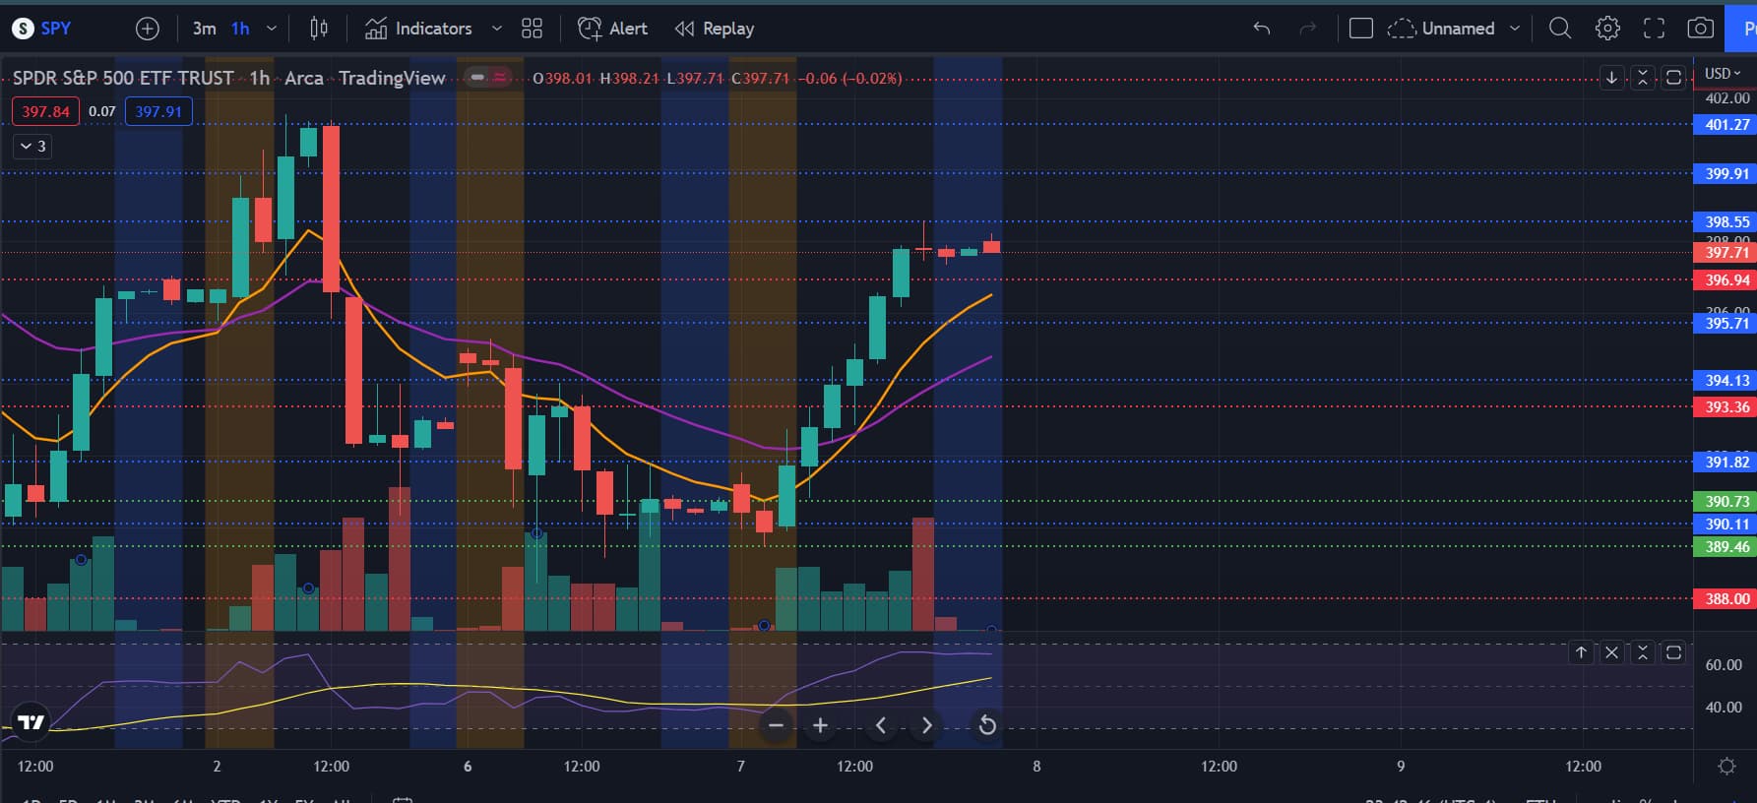Image resolution: width=1757 pixels, height=803 pixels.
Task: Open time axis settings gear
Action: [1726, 766]
